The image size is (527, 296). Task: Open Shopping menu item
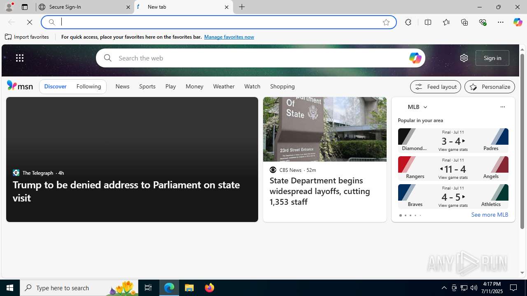click(x=282, y=87)
